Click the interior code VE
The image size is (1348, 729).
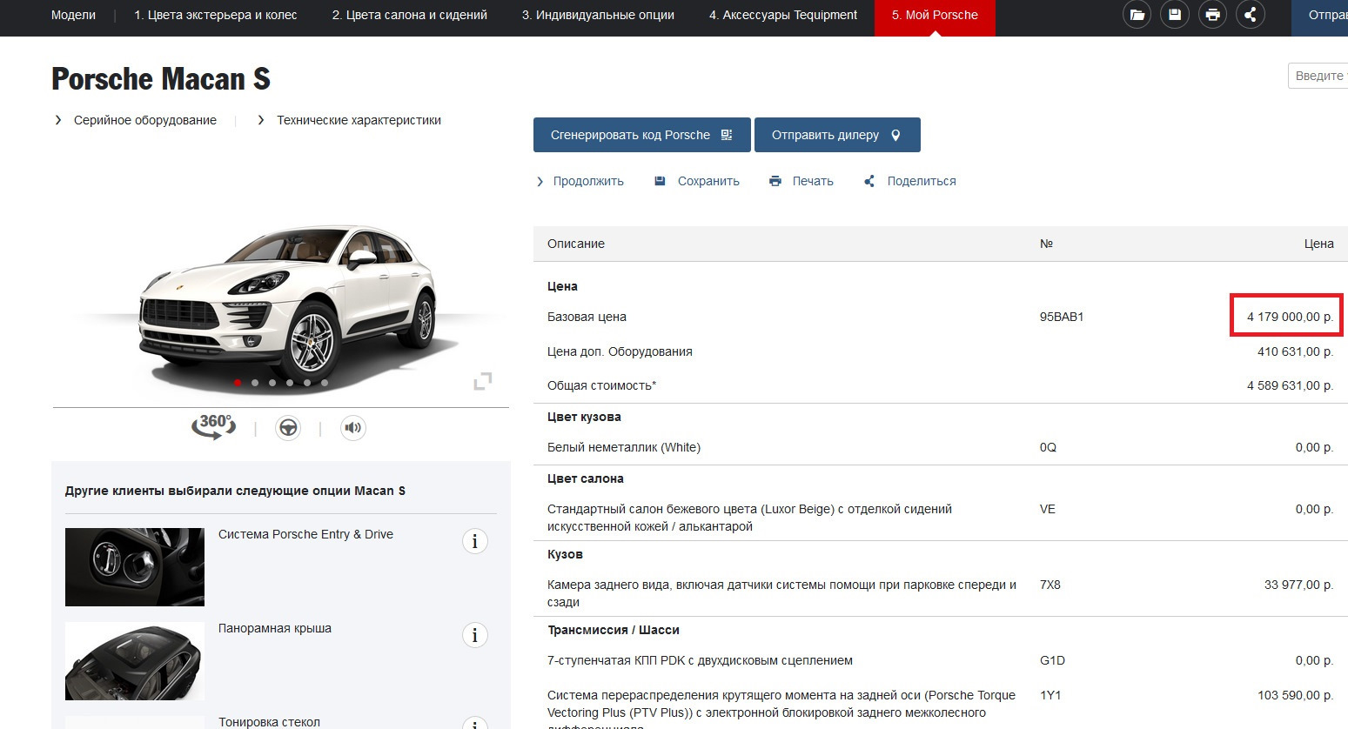[1048, 509]
